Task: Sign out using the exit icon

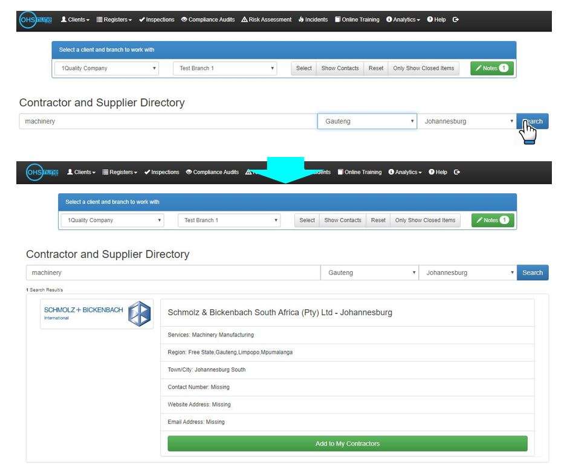Action: tap(455, 19)
